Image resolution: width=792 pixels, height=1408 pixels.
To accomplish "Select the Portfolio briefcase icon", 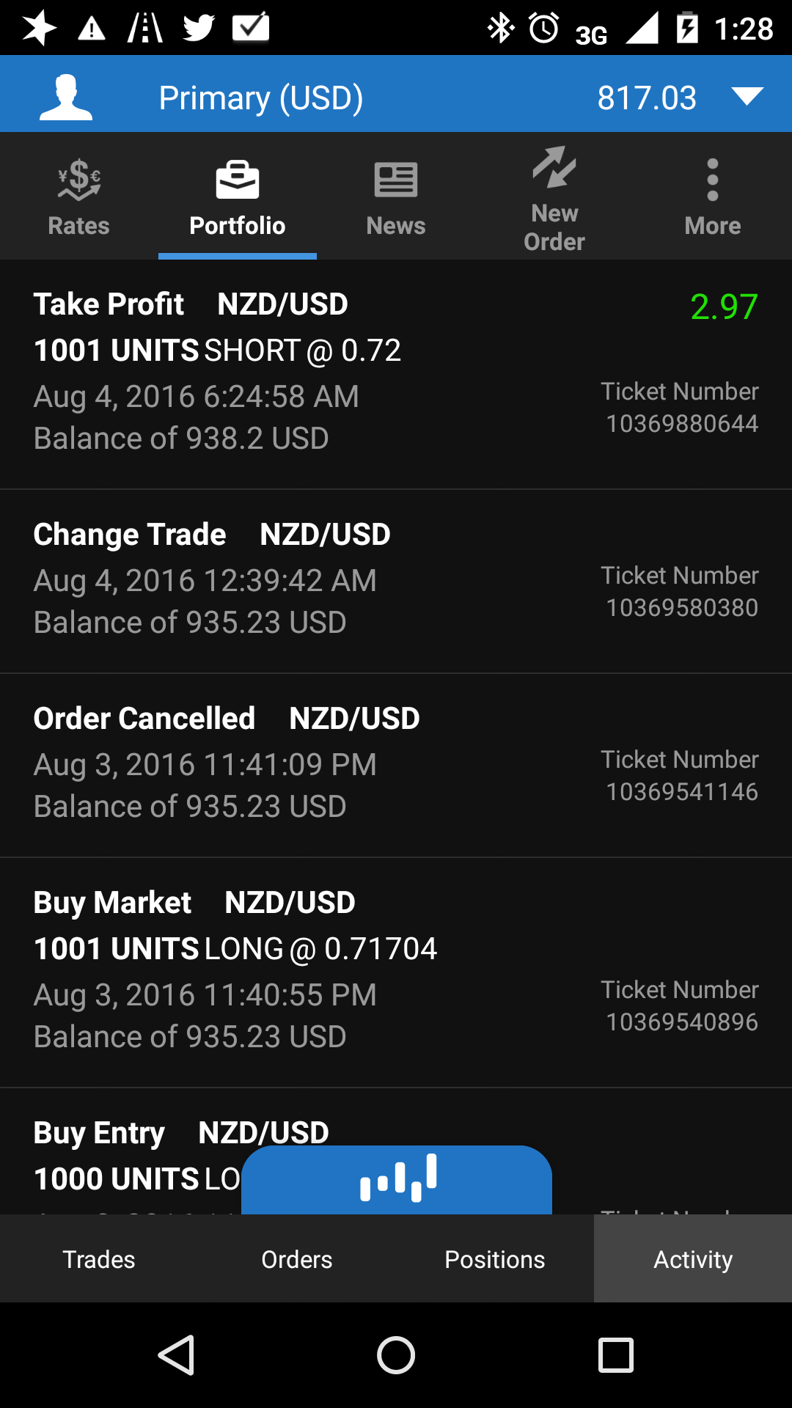I will tap(238, 180).
